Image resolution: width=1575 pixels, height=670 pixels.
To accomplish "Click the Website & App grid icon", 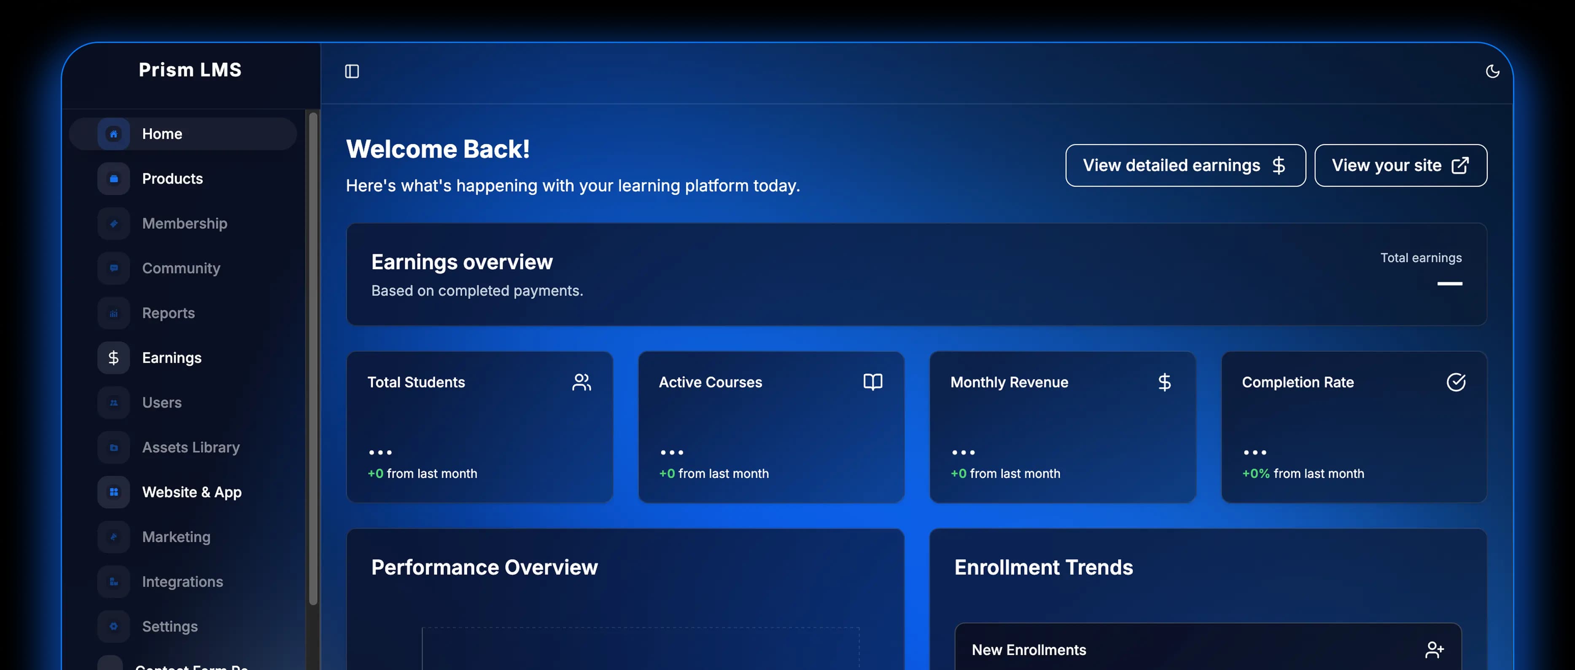I will point(114,492).
